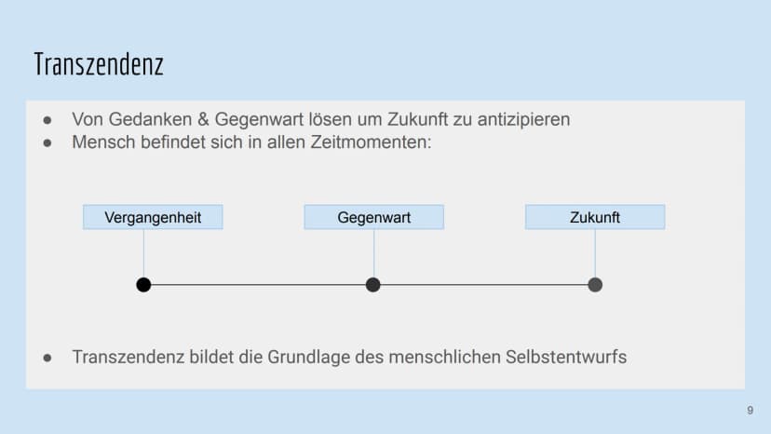771x434 pixels.
Task: Click the text 'Mensch befindet sich in allen Zeitmomenten'
Action: coord(251,142)
